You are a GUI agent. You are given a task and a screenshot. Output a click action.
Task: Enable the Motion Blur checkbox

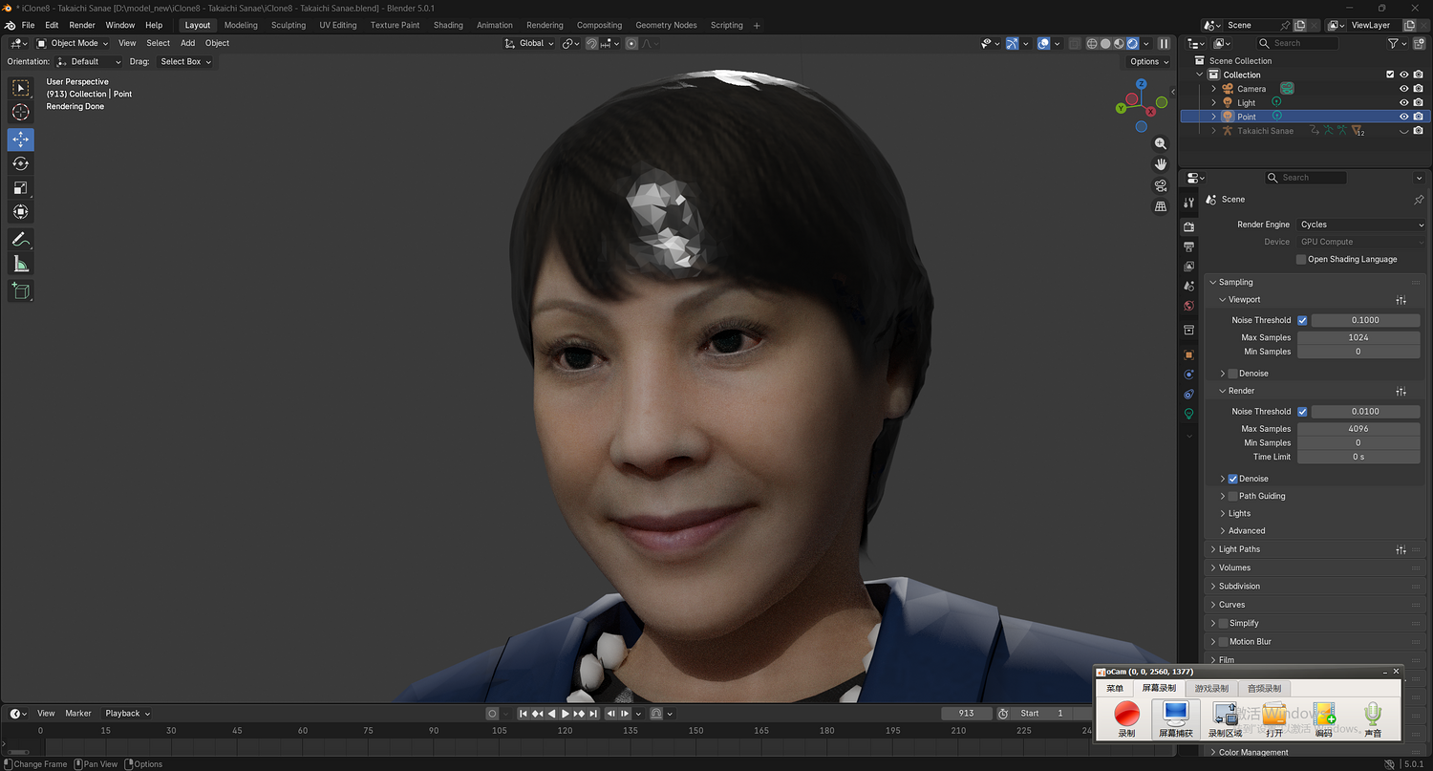coord(1224,641)
